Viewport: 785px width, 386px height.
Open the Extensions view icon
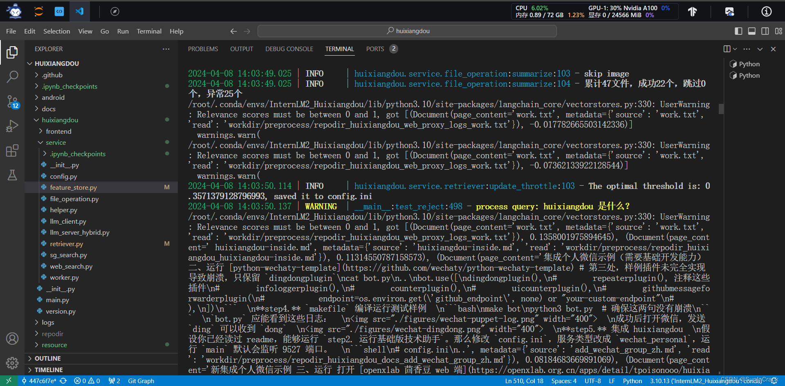coord(12,150)
